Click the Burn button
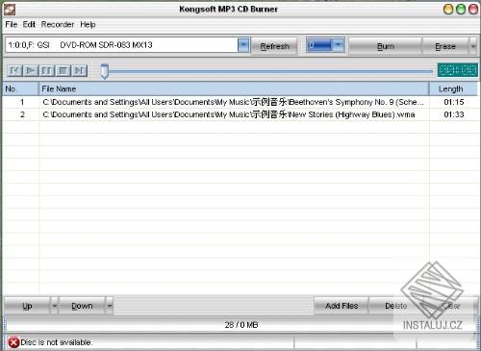The width and height of the screenshot is (481, 351). coord(386,46)
